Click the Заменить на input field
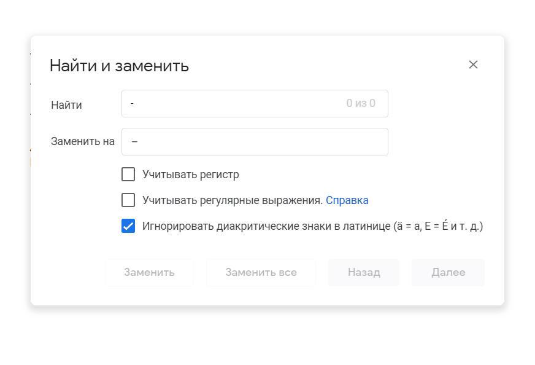Screen dimensions: 535x365 point(255,141)
